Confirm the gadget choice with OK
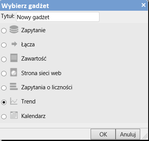The image size is (149, 141). (103, 134)
